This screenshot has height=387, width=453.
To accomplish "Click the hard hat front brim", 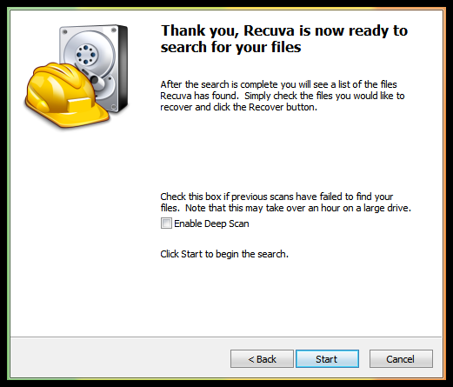I will tap(77, 117).
